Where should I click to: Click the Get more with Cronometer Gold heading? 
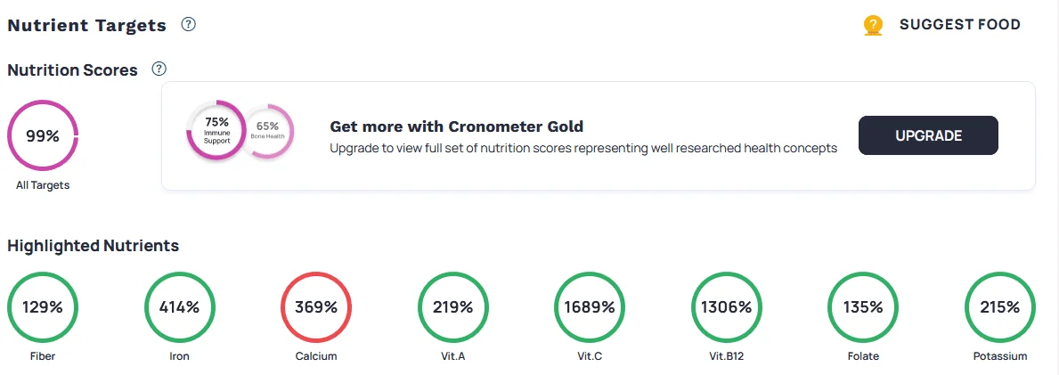(457, 126)
